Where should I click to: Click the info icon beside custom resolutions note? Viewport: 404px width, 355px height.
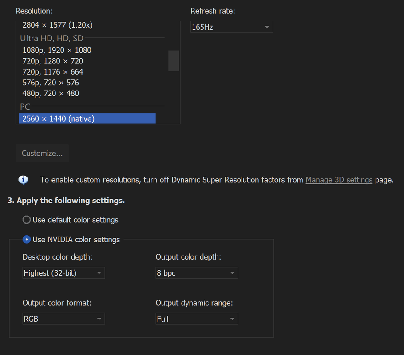[23, 180]
